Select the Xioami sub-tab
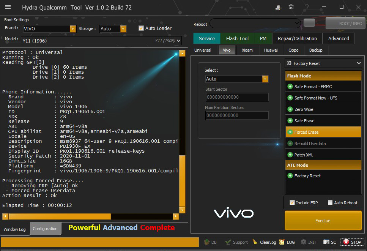Image resolution: width=367 pixels, height=251 pixels. click(247, 50)
